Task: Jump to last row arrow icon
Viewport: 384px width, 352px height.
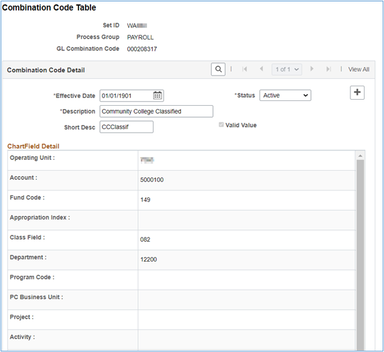Action: click(x=328, y=69)
